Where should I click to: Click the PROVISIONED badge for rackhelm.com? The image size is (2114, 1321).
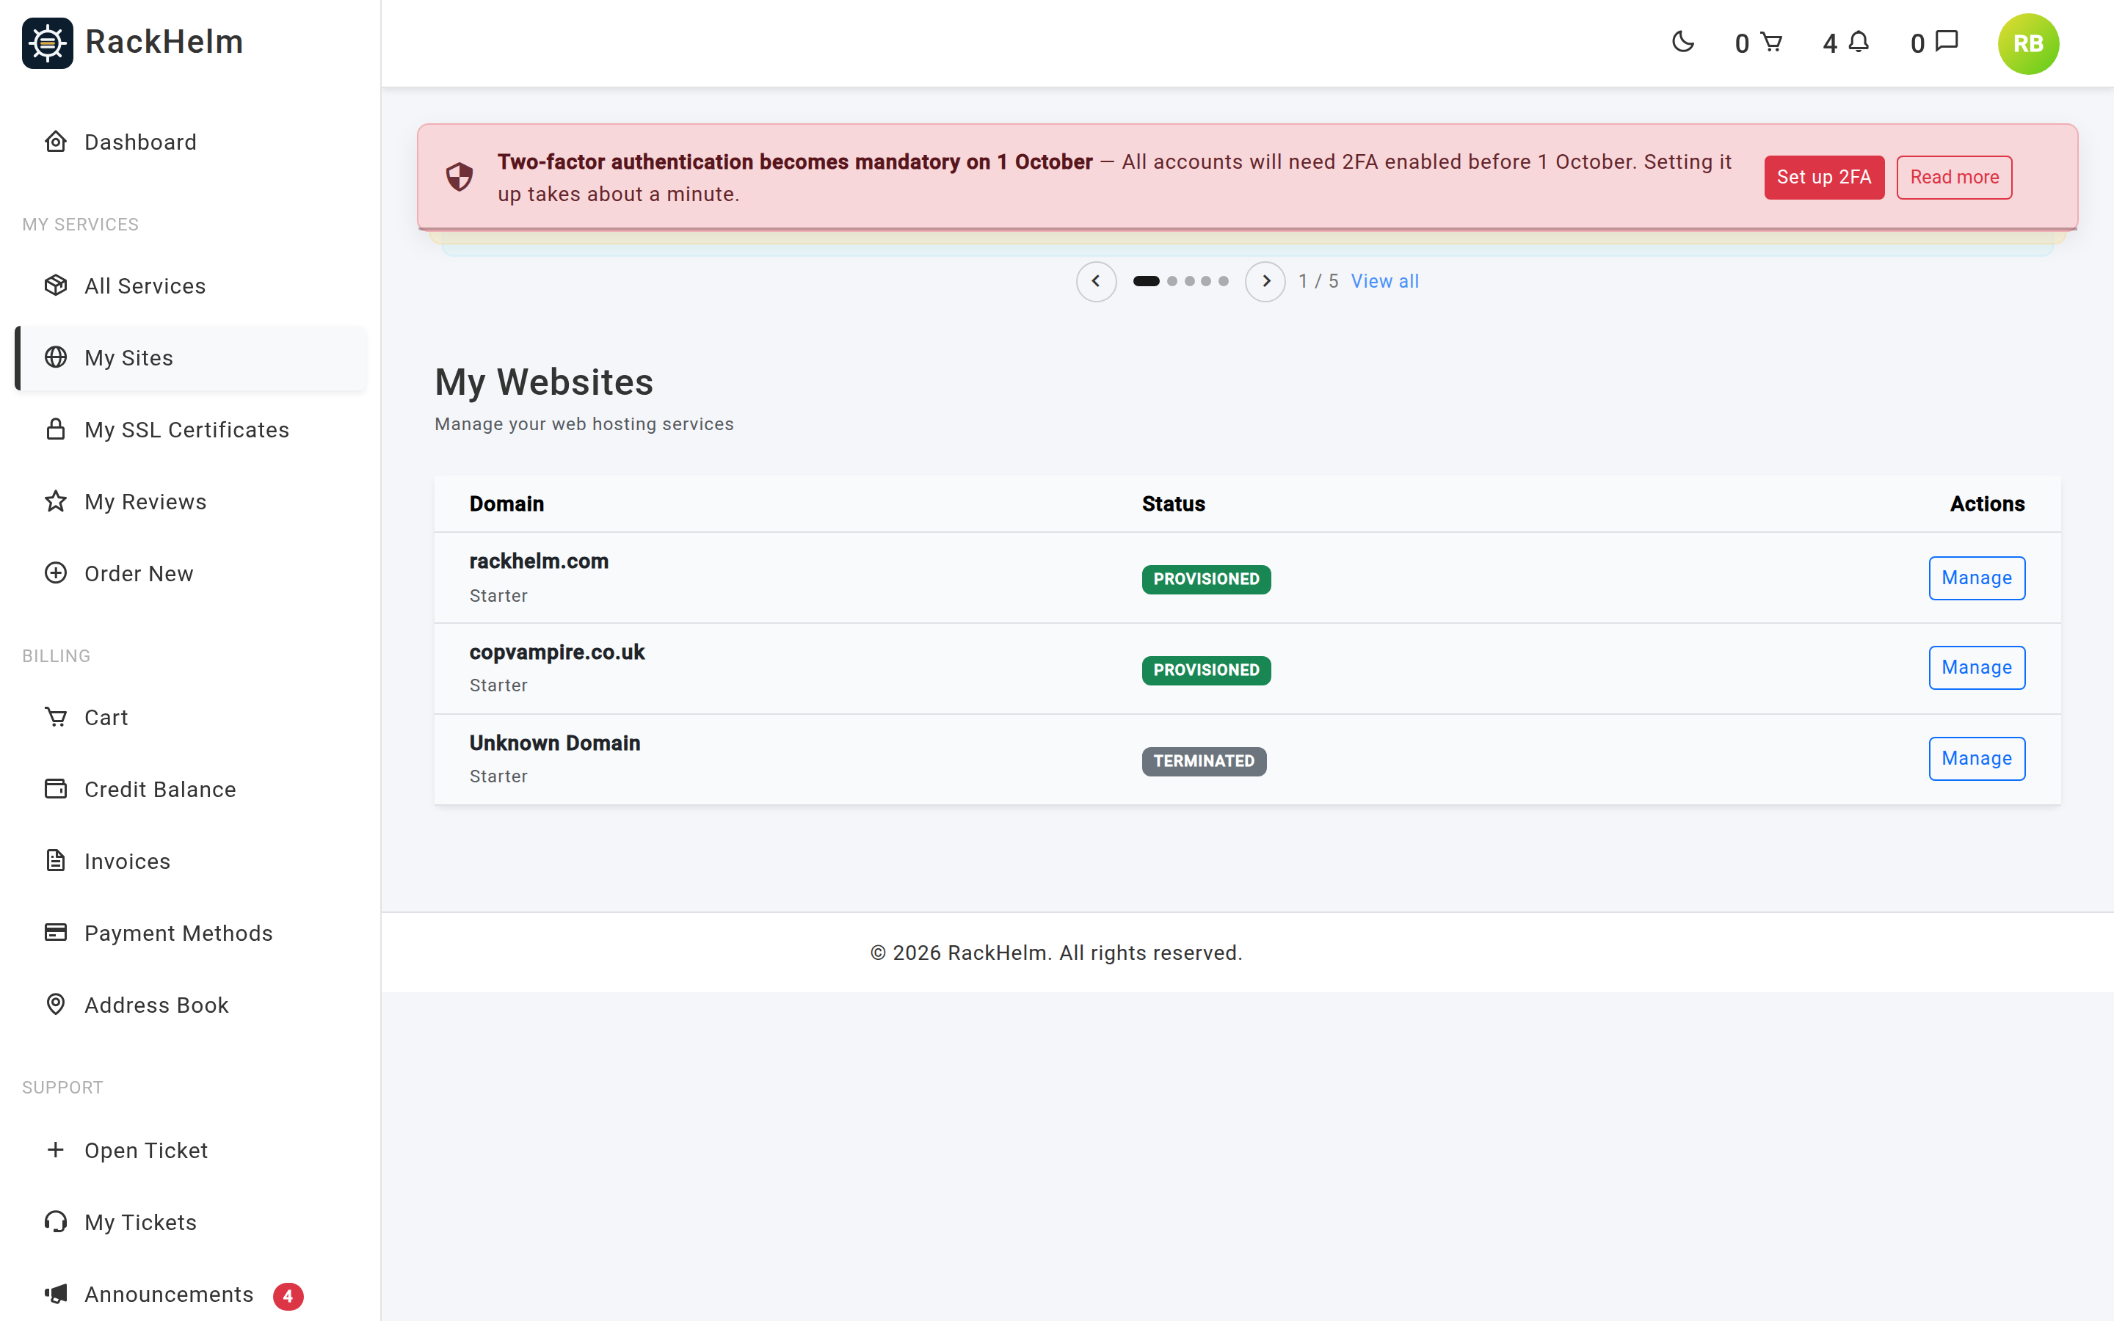click(1205, 579)
